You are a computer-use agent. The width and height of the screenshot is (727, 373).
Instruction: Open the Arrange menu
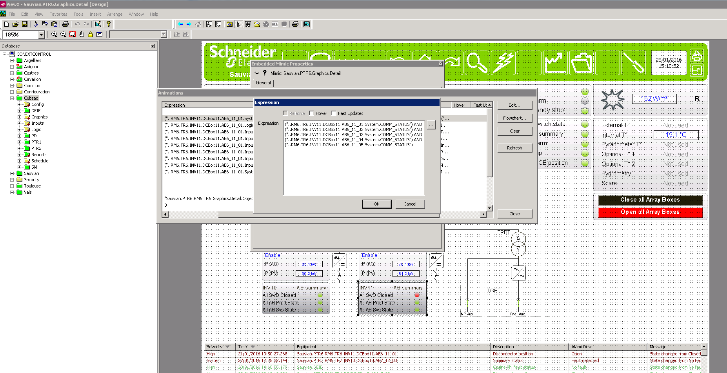(x=115, y=14)
